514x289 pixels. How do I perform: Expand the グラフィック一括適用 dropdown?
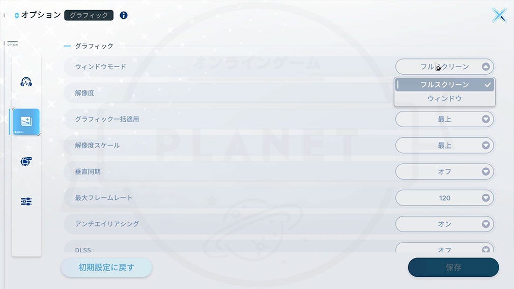tap(444, 119)
